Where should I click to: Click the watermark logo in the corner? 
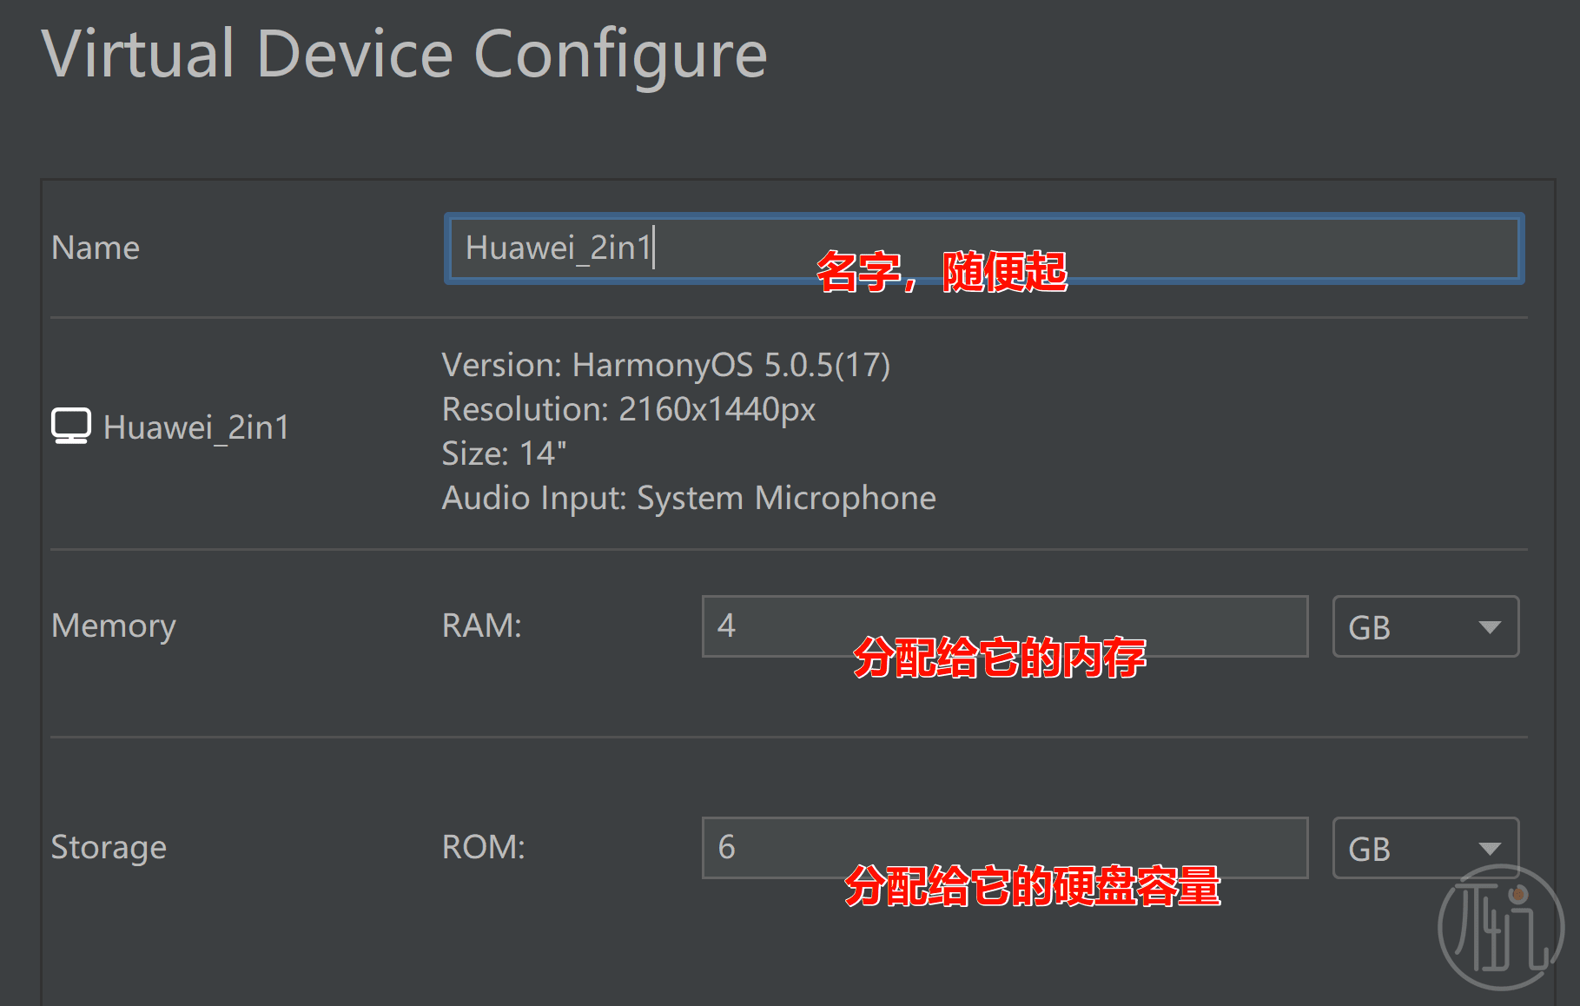[1501, 927]
